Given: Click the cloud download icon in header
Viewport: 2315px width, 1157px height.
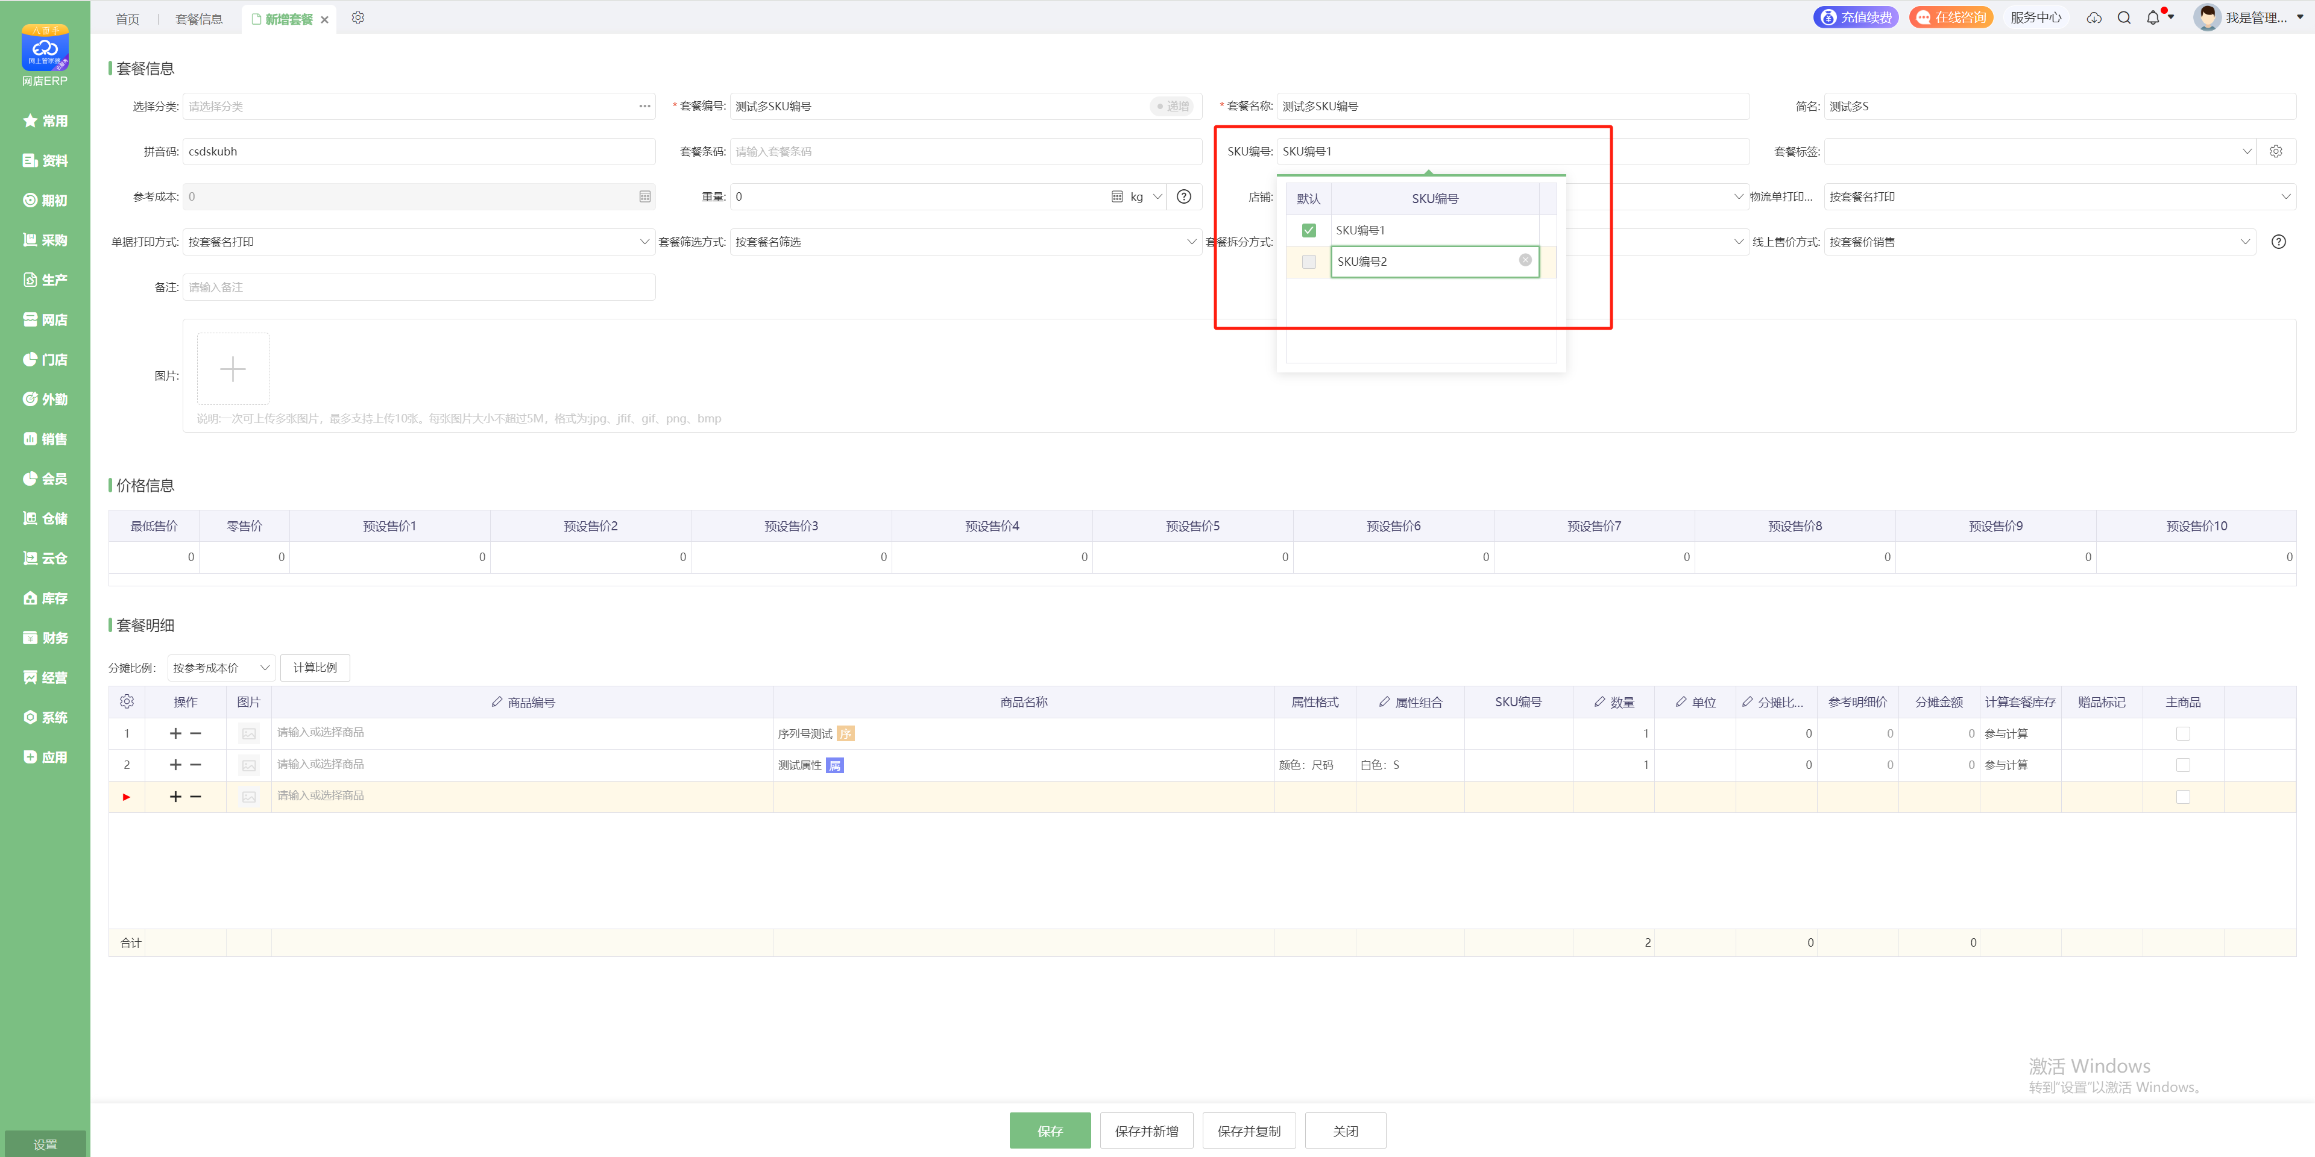Looking at the screenshot, I should tap(2094, 18).
